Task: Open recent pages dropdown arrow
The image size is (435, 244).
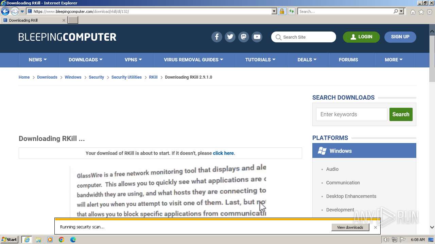Action: point(22,12)
